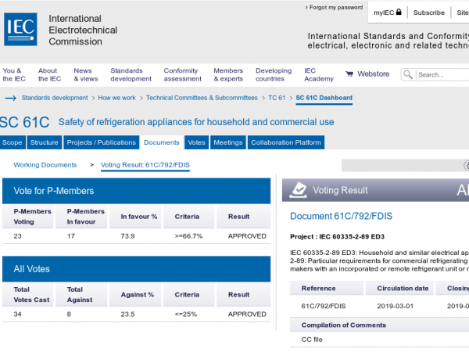Viewport: 469px width, 352px height.
Task: Click How we work breadcrumb
Action: pyautogui.click(x=116, y=98)
